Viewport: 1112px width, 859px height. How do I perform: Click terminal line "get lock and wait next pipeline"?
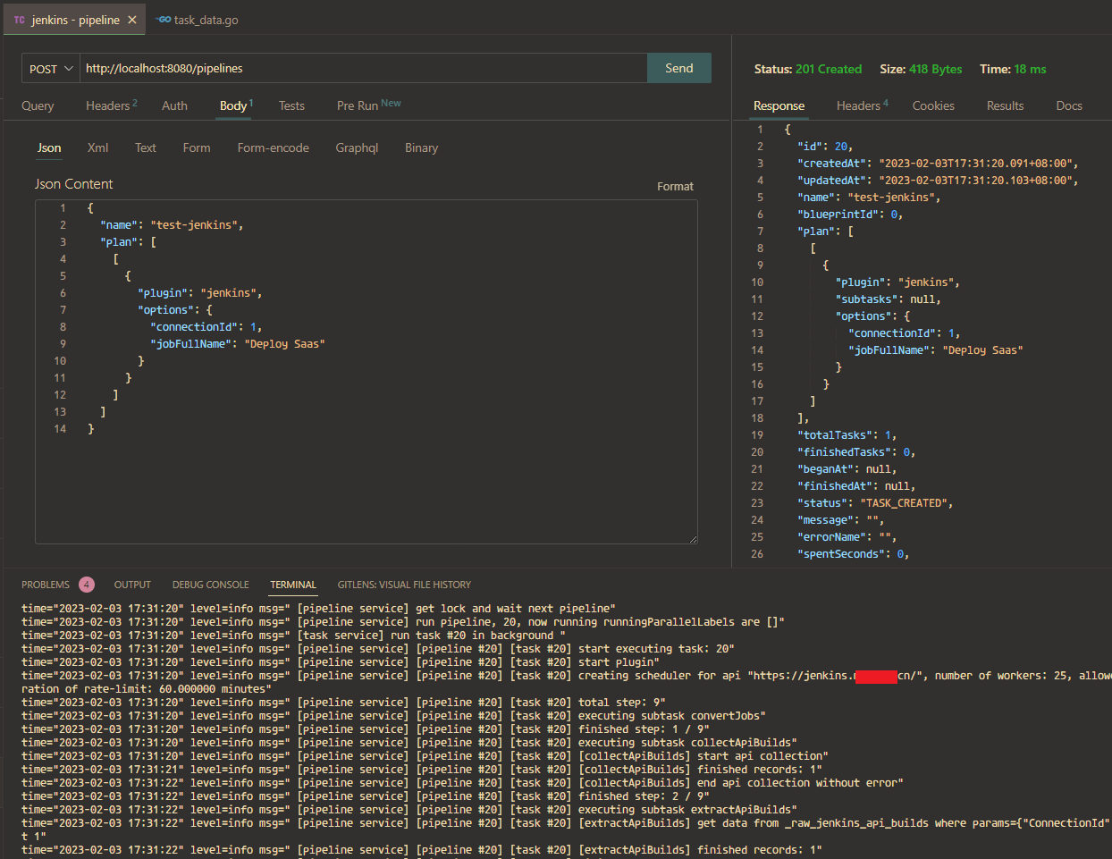click(318, 609)
